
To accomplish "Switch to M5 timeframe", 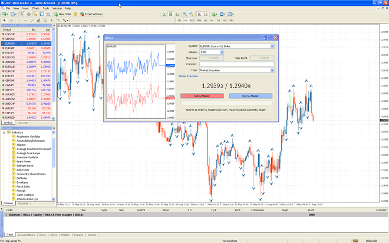I will pyautogui.click(x=186, y=21).
